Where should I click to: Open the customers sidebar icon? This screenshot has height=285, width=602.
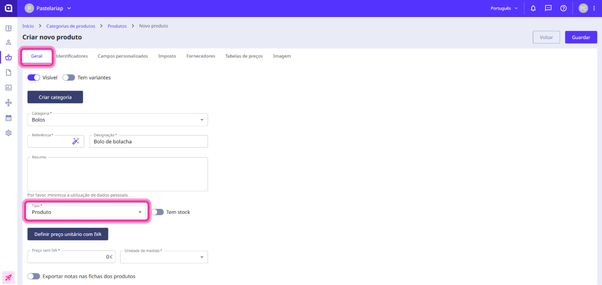tap(9, 43)
